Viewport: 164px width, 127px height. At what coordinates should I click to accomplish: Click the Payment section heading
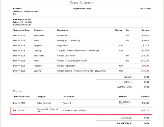pos(18,91)
